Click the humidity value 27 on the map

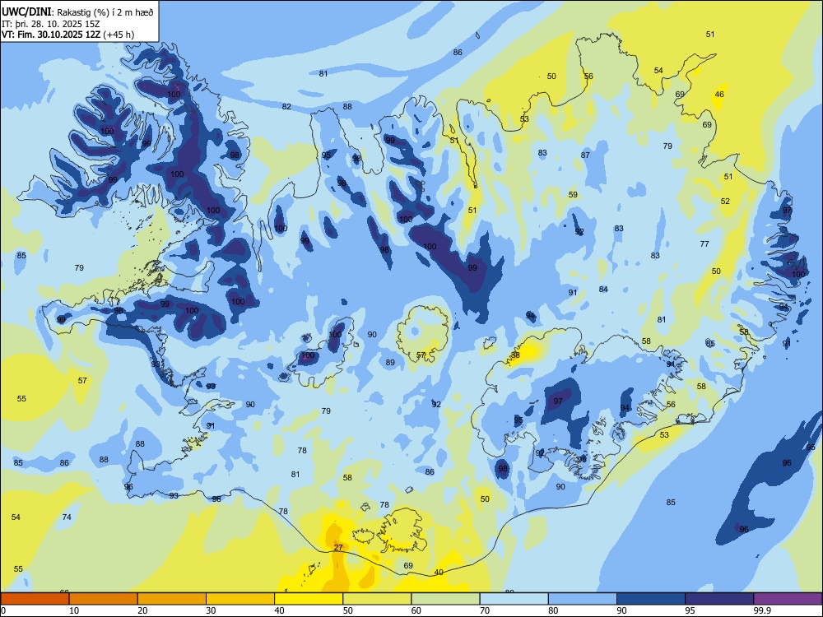(x=338, y=547)
